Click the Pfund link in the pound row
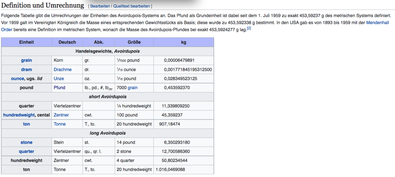Screen dimensions: 395x177 (x=59, y=88)
